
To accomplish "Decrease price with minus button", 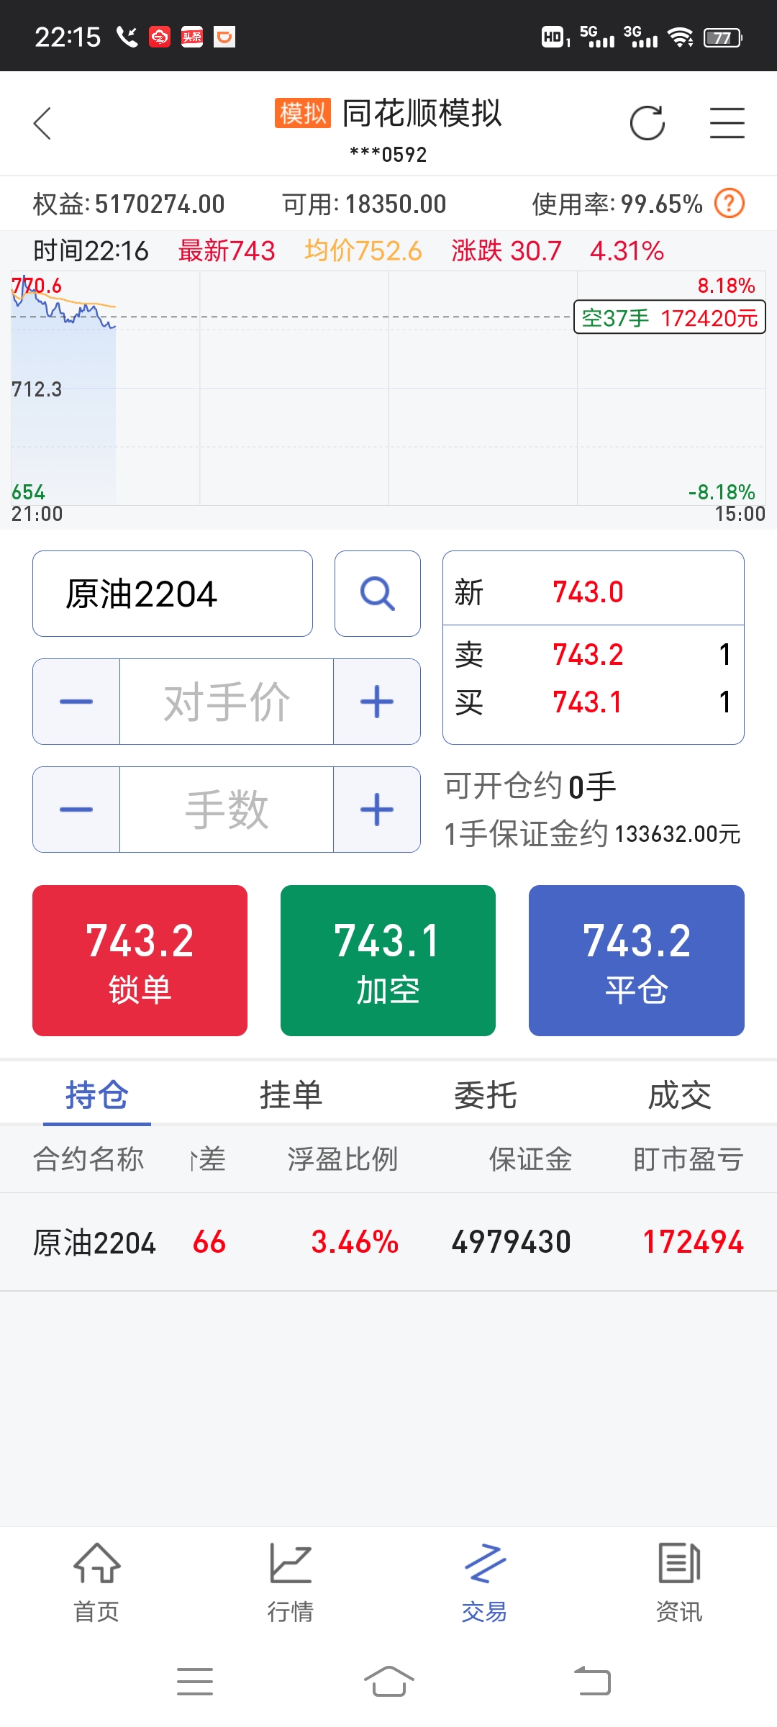I will (x=76, y=702).
